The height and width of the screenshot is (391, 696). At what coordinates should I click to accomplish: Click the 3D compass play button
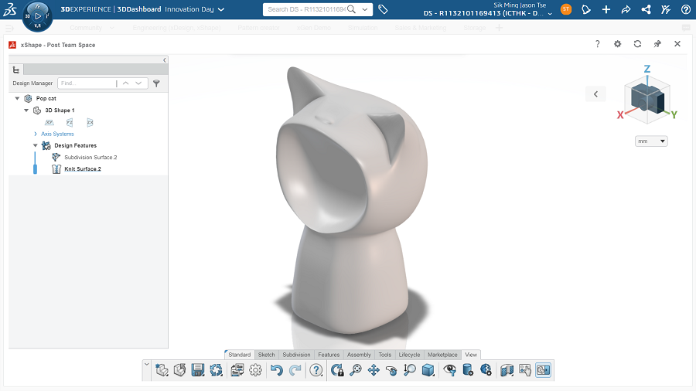(38, 15)
